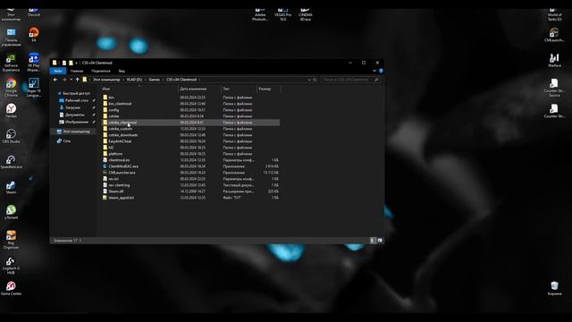Select the 'config' folder
The height and width of the screenshot is (322, 572).
(190, 110)
